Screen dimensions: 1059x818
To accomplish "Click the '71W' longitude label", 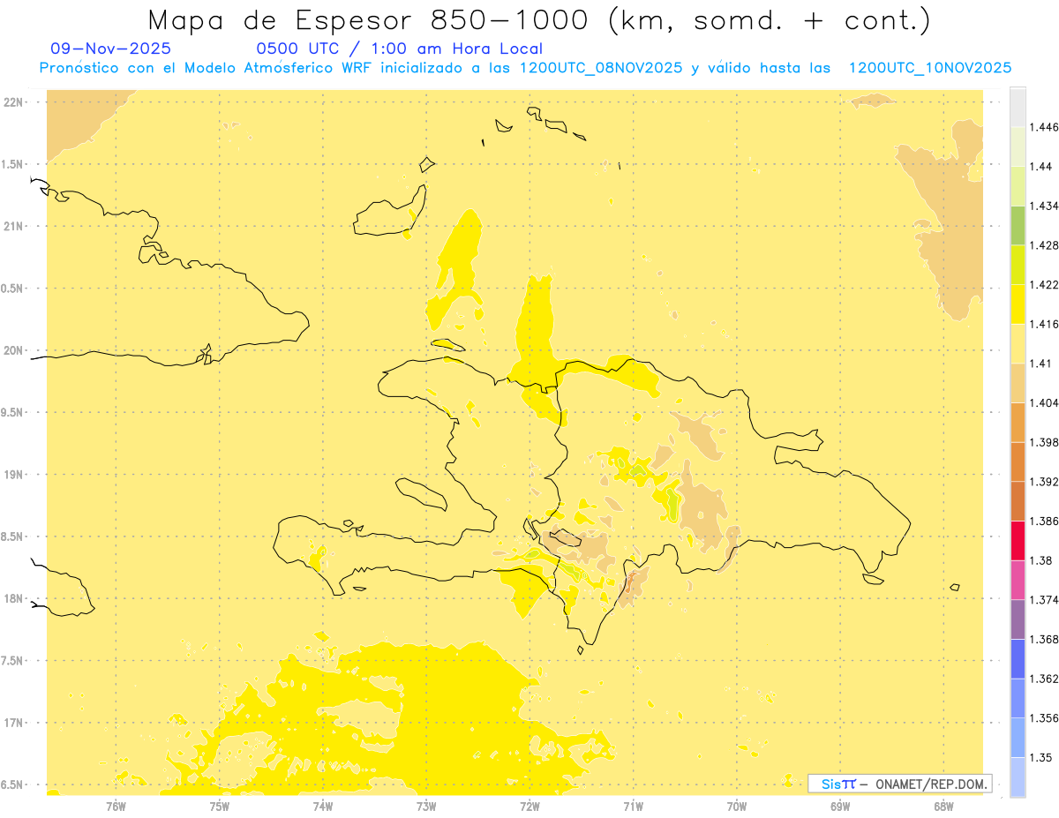I will 633,806.
